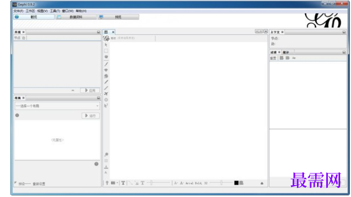Click the first filter icon beside 重置
Screen dimensions: 351x197
click(281, 58)
